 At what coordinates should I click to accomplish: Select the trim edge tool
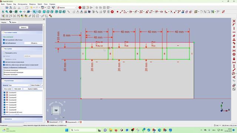(171, 11)
